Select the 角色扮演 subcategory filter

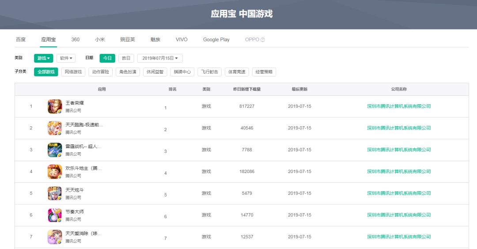[x=128, y=72]
